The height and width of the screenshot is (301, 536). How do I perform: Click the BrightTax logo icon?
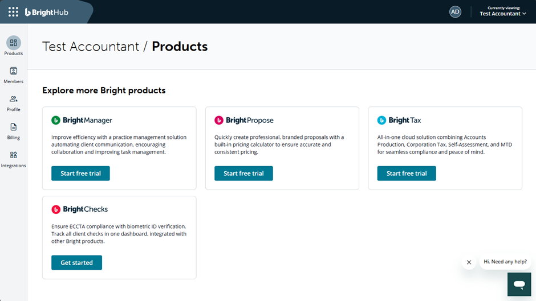click(x=381, y=120)
